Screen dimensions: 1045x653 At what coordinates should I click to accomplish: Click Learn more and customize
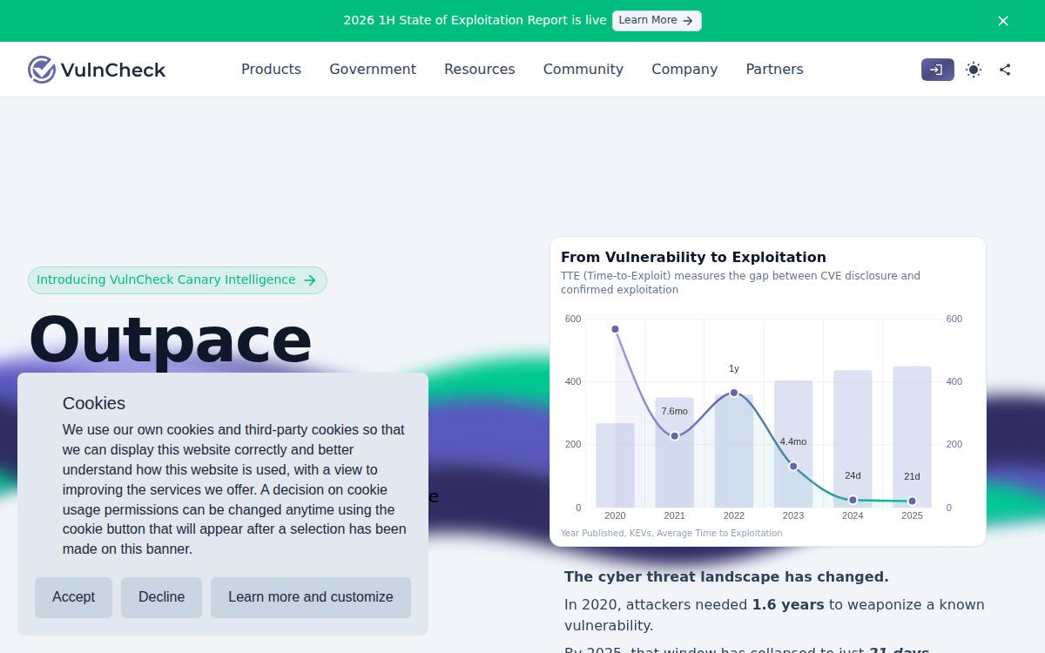pos(311,597)
